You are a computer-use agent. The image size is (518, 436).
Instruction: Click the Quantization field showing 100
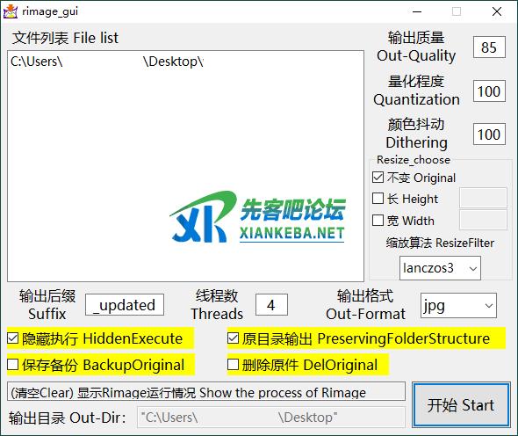489,91
